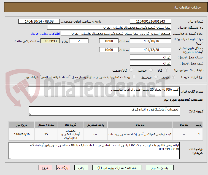The image size is (208, 175).
Task: Click the resize handle of توضیحات خریدار box
Action: pos(10,158)
